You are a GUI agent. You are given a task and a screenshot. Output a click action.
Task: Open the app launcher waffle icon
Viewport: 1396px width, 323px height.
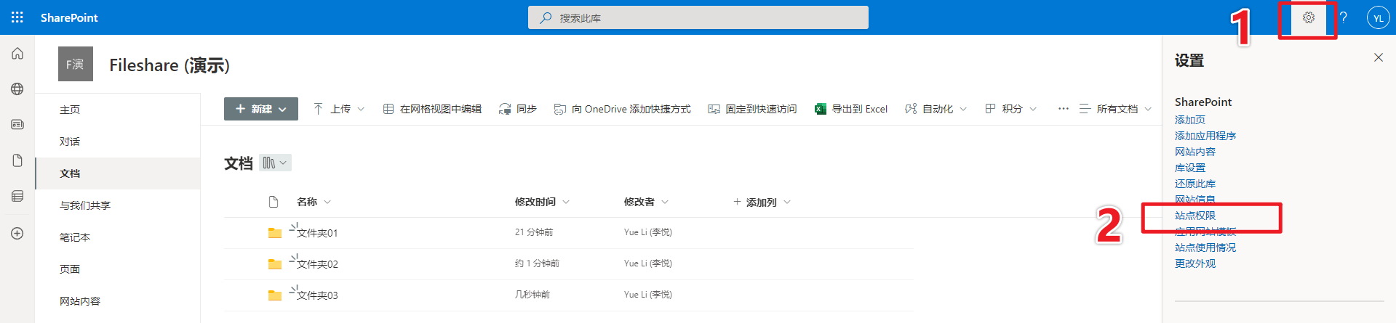pyautogui.click(x=17, y=17)
